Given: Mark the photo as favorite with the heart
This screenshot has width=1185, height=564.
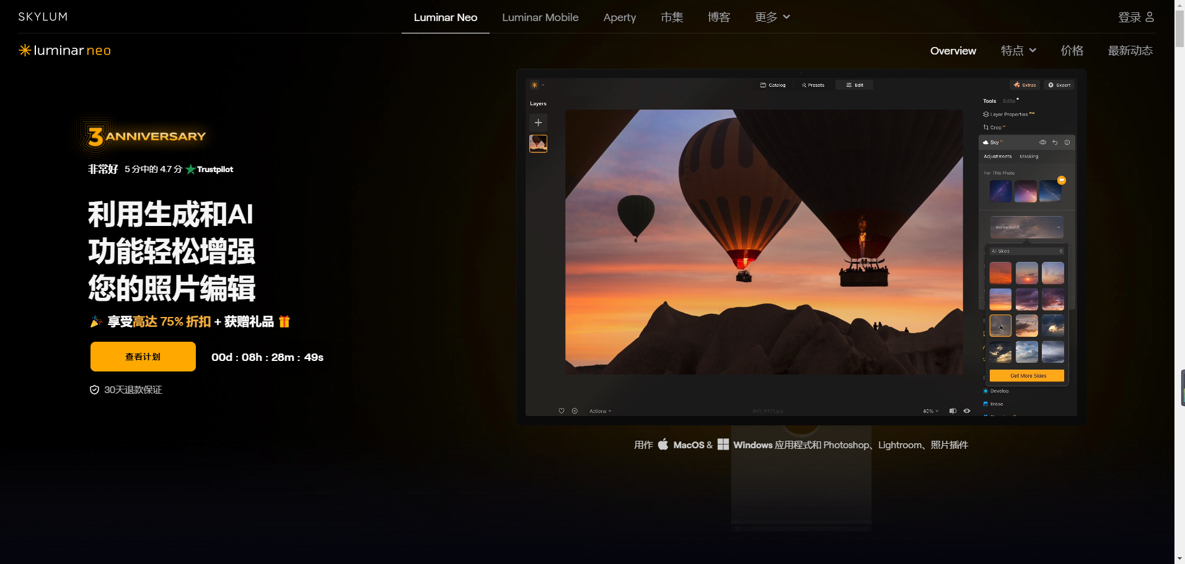Looking at the screenshot, I should point(562,411).
